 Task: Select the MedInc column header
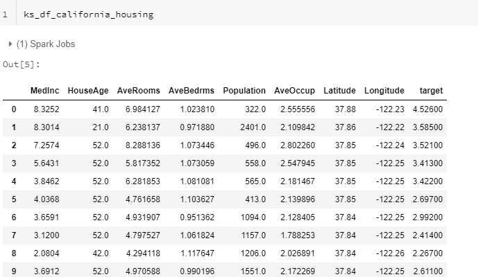[x=45, y=91]
